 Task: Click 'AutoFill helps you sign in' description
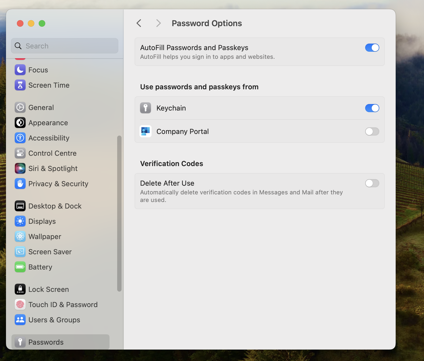(x=208, y=57)
